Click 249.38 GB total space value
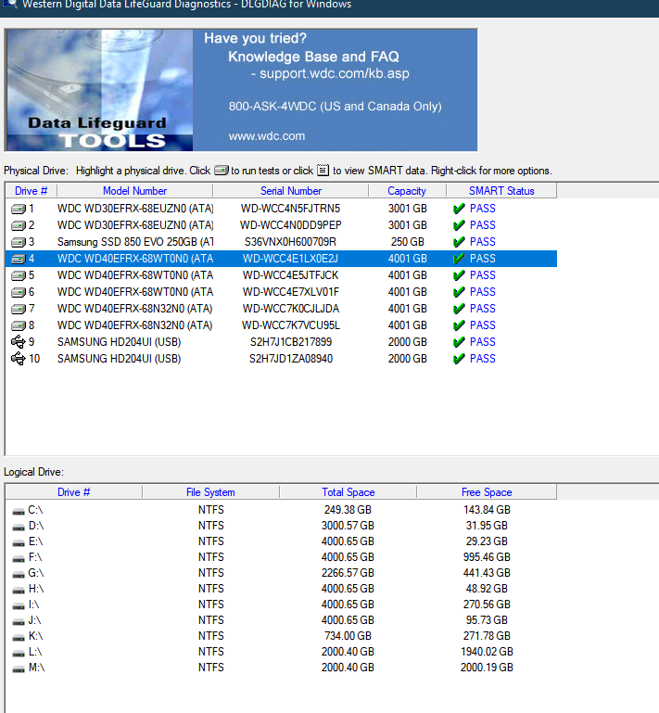 pos(348,510)
